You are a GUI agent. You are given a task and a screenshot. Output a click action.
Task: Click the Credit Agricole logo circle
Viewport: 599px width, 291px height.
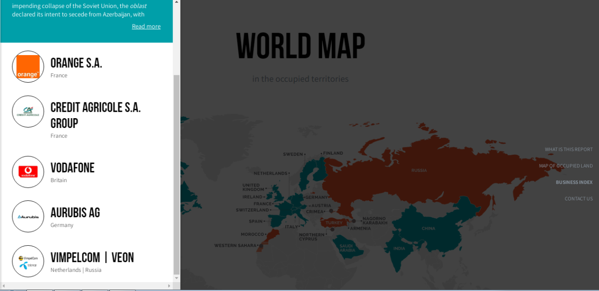[x=28, y=112]
